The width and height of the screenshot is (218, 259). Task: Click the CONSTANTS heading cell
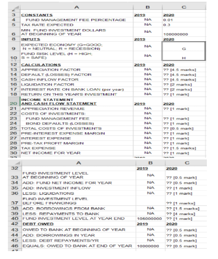pos(76,15)
